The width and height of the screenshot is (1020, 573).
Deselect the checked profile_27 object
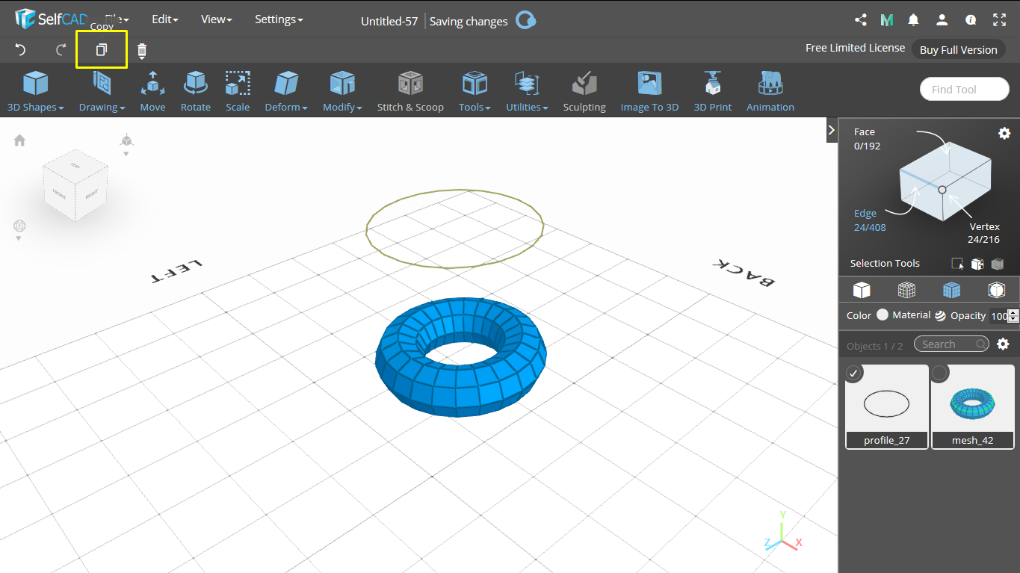853,373
